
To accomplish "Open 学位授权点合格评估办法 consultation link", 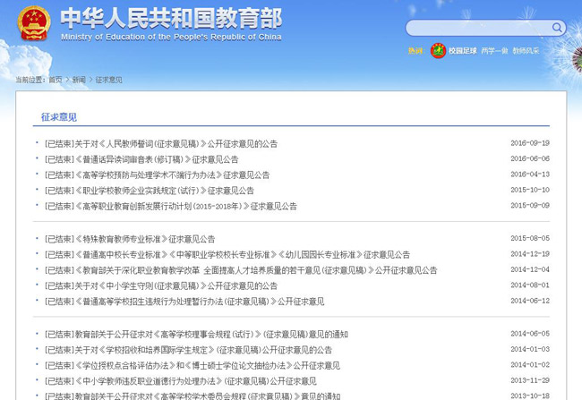I will 193,366.
